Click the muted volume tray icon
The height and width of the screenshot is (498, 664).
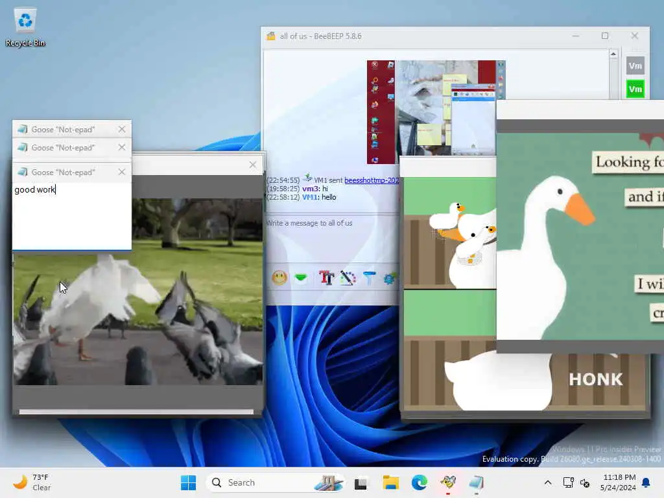click(x=585, y=482)
